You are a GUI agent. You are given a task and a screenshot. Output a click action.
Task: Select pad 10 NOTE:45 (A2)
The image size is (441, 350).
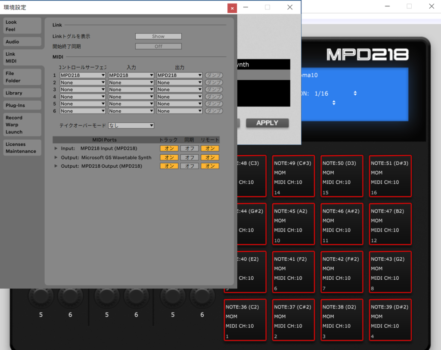pos(293,224)
